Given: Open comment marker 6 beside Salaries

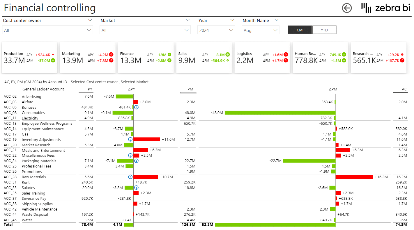Looking at the screenshot, I should point(136,188).
